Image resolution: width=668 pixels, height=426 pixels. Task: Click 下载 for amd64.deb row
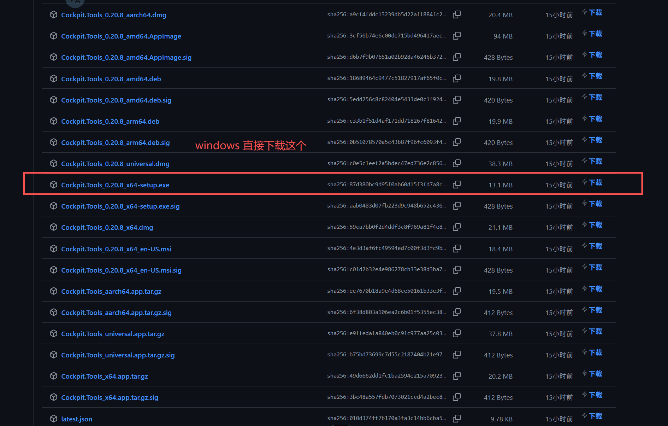pyautogui.click(x=592, y=76)
